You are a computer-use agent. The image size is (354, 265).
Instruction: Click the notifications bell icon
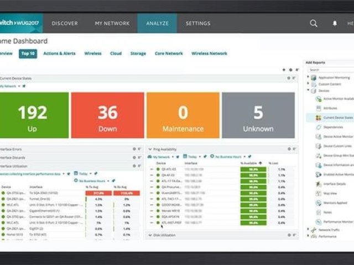click(335, 23)
